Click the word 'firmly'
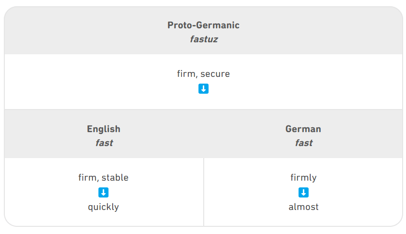 pyautogui.click(x=303, y=178)
